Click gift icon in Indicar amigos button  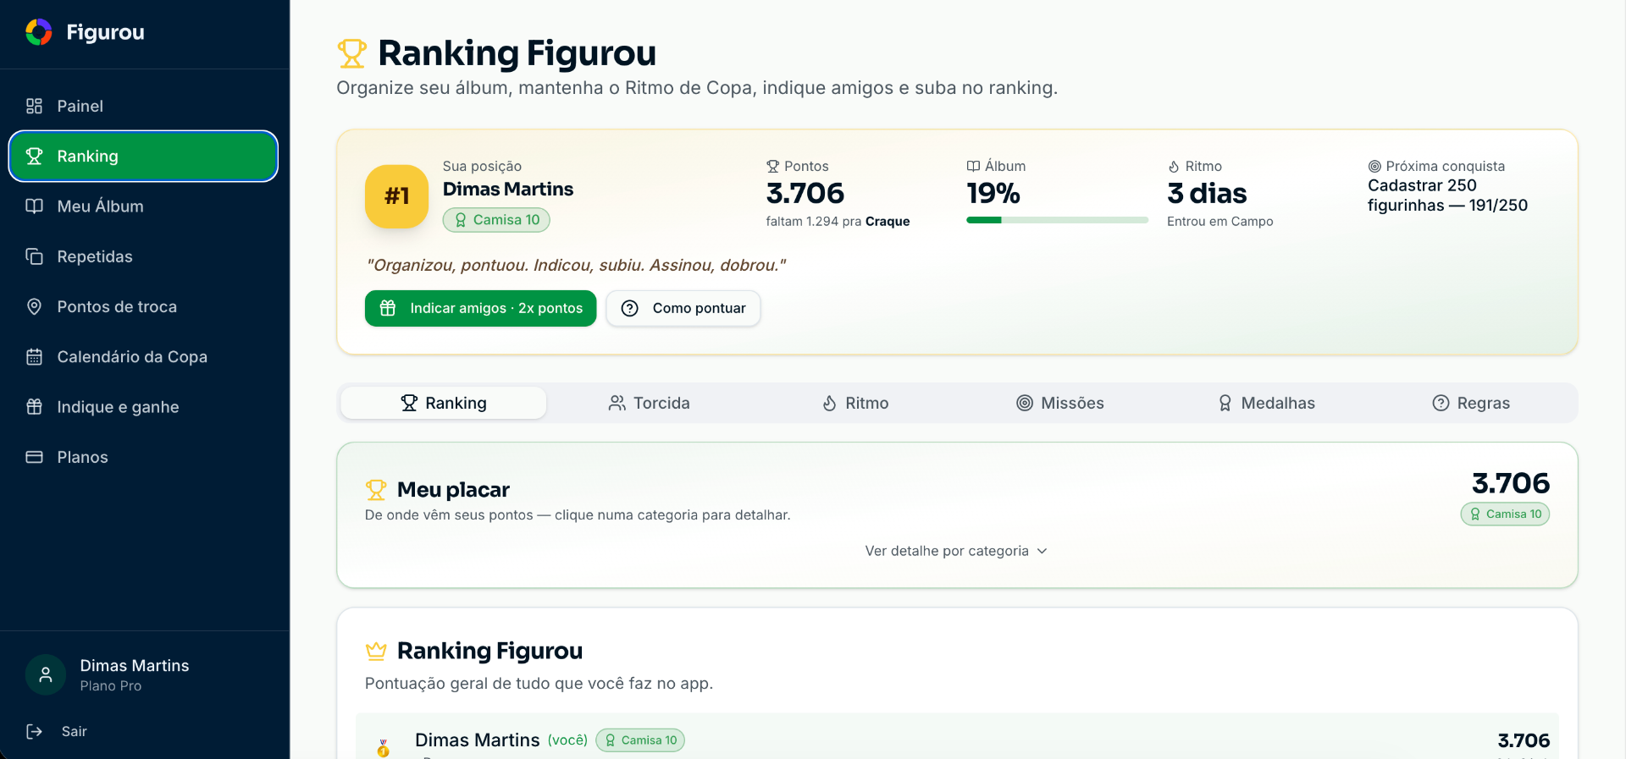click(388, 308)
